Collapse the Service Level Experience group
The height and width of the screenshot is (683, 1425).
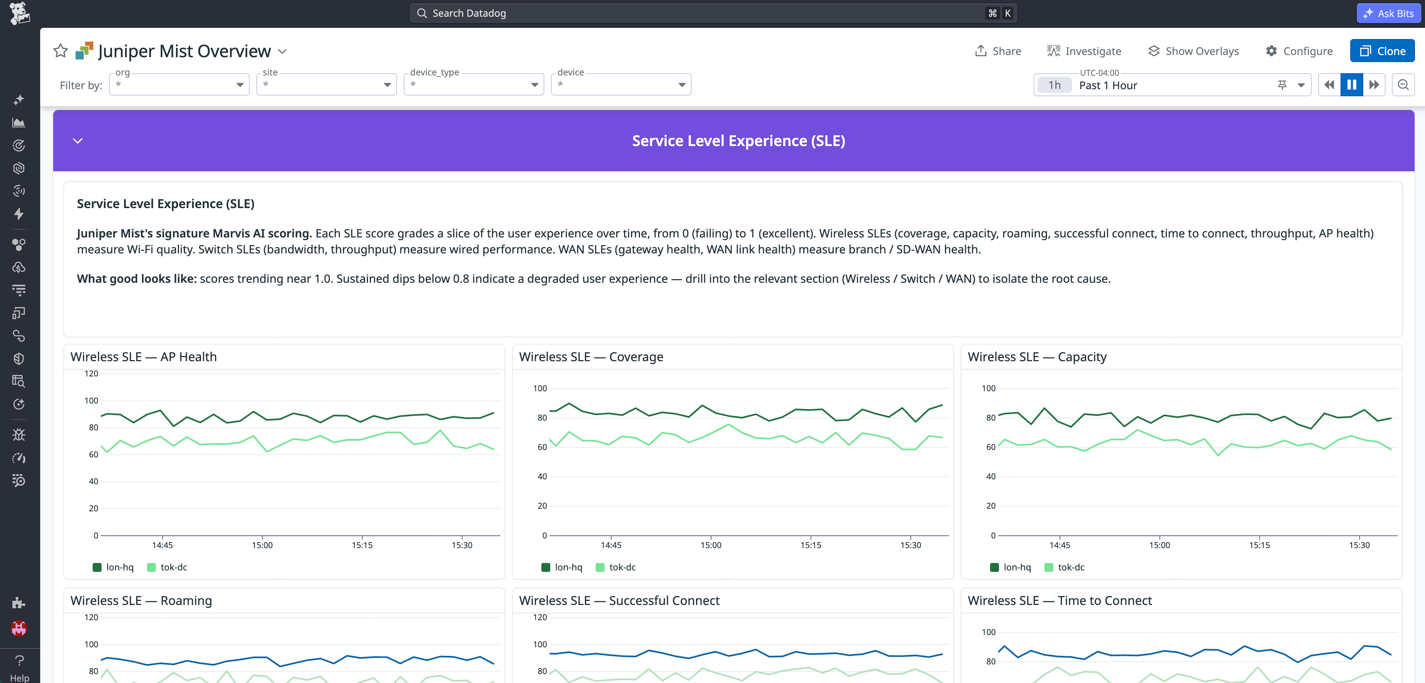pos(78,141)
